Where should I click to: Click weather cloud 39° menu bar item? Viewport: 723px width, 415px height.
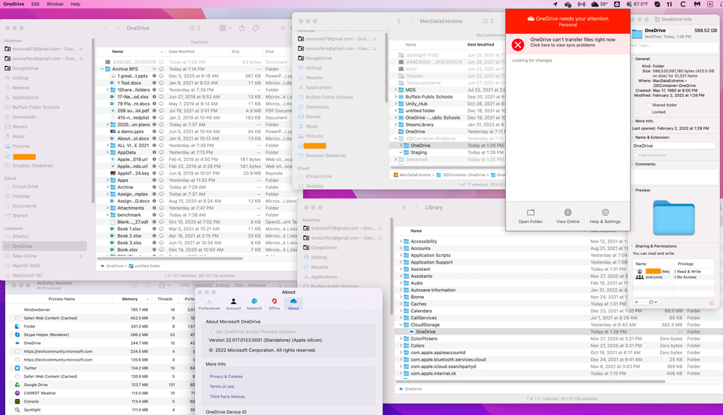point(599,4)
